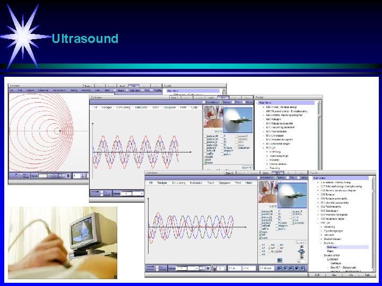The height and width of the screenshot is (286, 382).
Task: Click the small blue button below the radio buttons in front window
Action: [x=280, y=261]
